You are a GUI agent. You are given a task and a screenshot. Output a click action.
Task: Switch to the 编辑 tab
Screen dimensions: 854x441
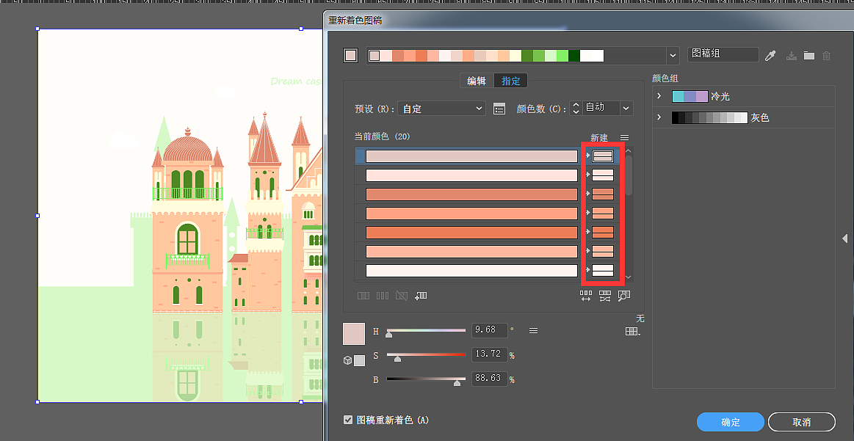coord(476,81)
